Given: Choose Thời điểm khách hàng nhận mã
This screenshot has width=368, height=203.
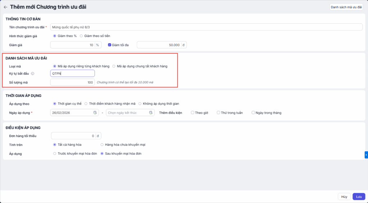Looking at the screenshot, I should coord(86,104).
